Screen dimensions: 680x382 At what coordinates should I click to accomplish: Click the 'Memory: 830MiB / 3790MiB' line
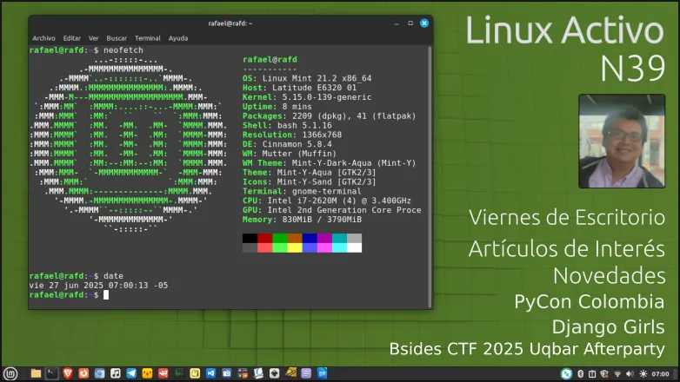pyautogui.click(x=302, y=220)
